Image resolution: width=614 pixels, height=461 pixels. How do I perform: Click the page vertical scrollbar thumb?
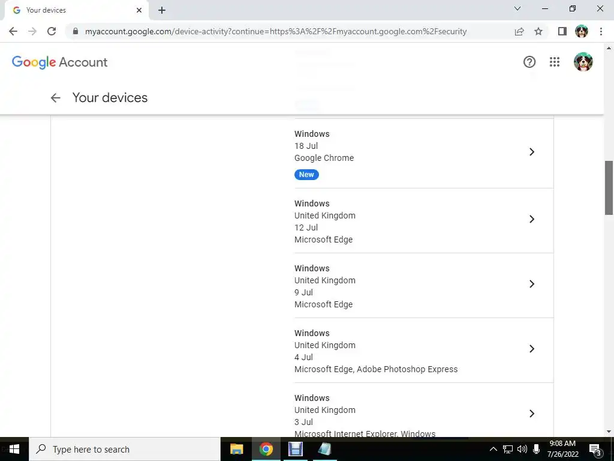tap(609, 187)
